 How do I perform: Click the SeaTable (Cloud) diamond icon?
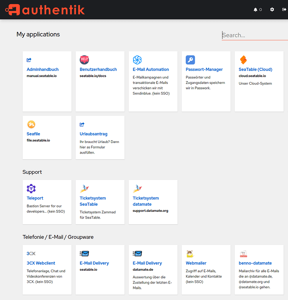tap(243, 59)
